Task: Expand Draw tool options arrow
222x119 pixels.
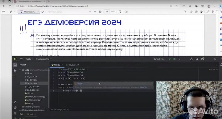Action: (x=38, y=12)
